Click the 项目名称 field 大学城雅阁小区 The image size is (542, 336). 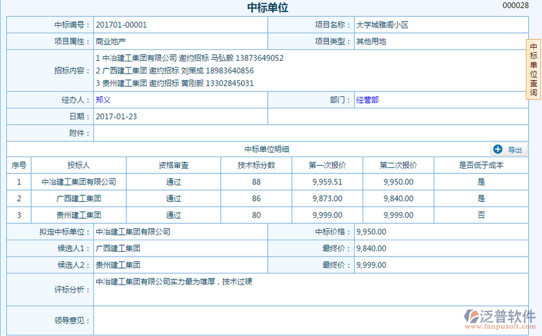point(382,25)
